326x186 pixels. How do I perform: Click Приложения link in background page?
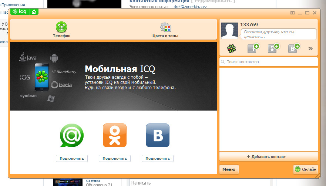13,5
